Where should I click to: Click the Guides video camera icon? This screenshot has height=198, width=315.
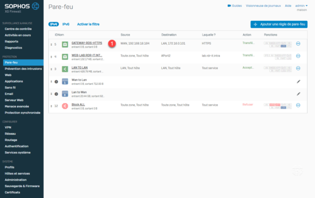click(229, 6)
